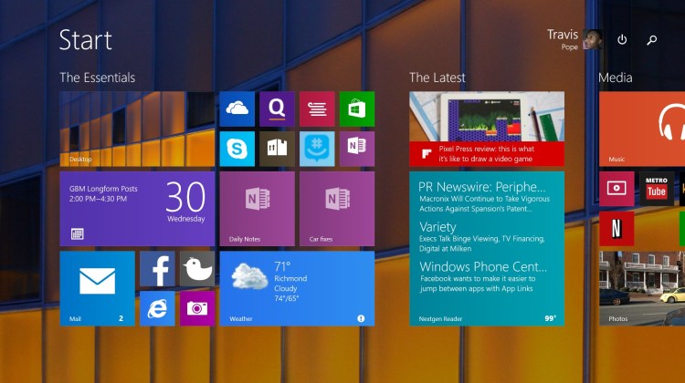Image resolution: width=685 pixels, height=383 pixels.
Task: Click the Variety headline in Nextgen Reader
Action: [437, 227]
